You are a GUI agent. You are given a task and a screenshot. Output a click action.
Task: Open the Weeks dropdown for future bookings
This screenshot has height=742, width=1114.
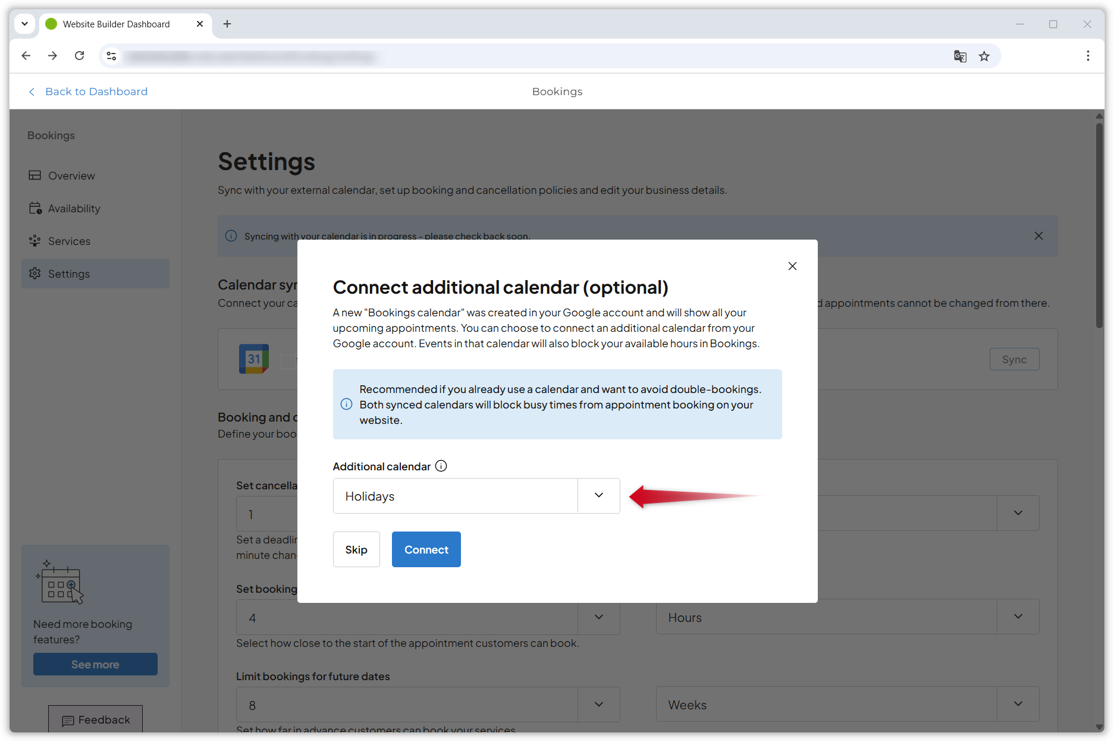[1018, 704]
